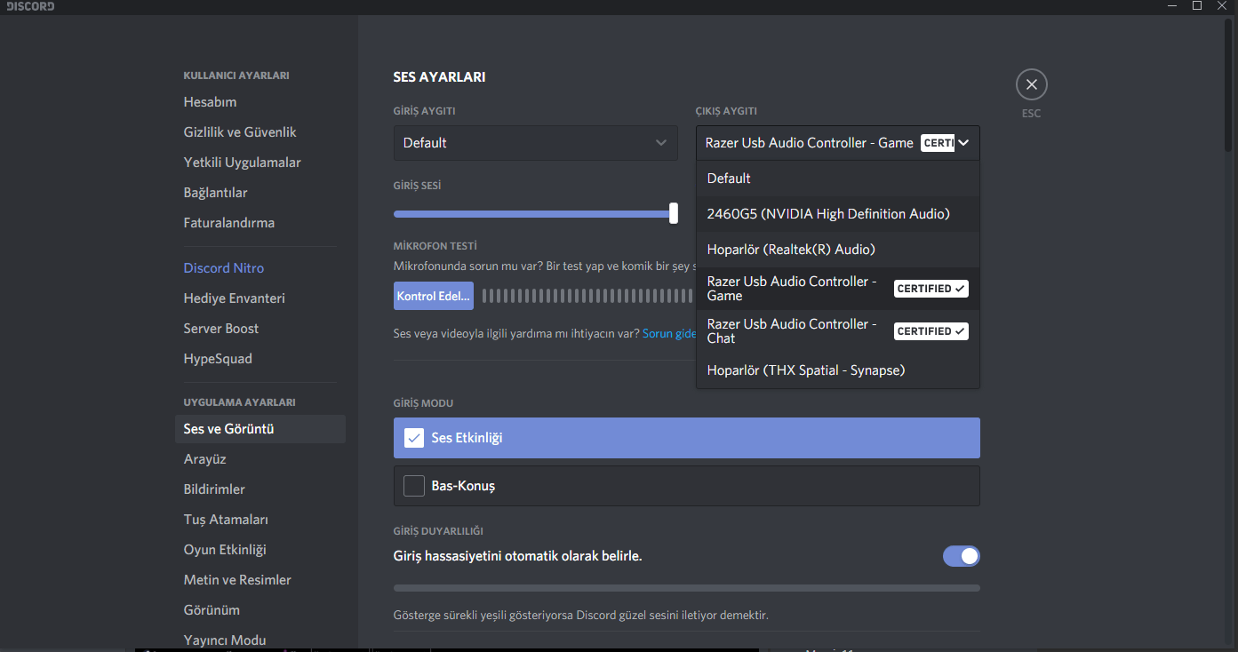Click the Giriş Sesi volume slider handle
This screenshot has width=1238, height=652.
[674, 213]
